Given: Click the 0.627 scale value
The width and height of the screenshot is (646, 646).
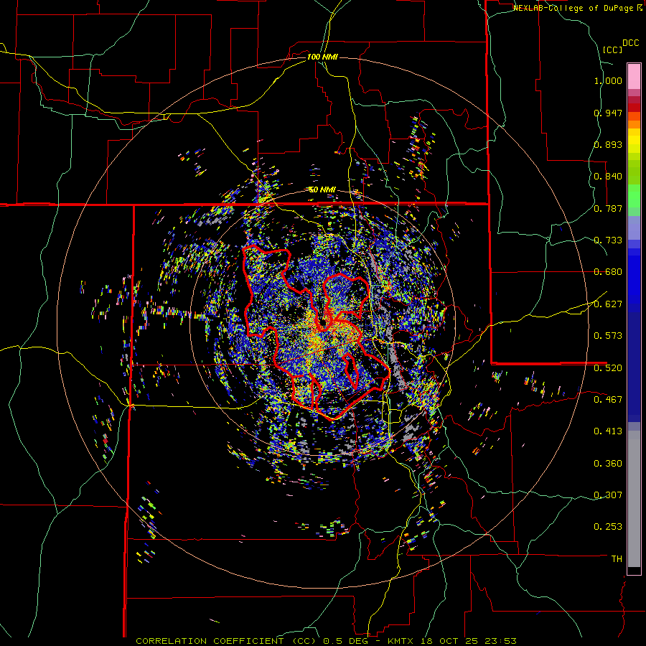Looking at the screenshot, I should click(x=608, y=304).
